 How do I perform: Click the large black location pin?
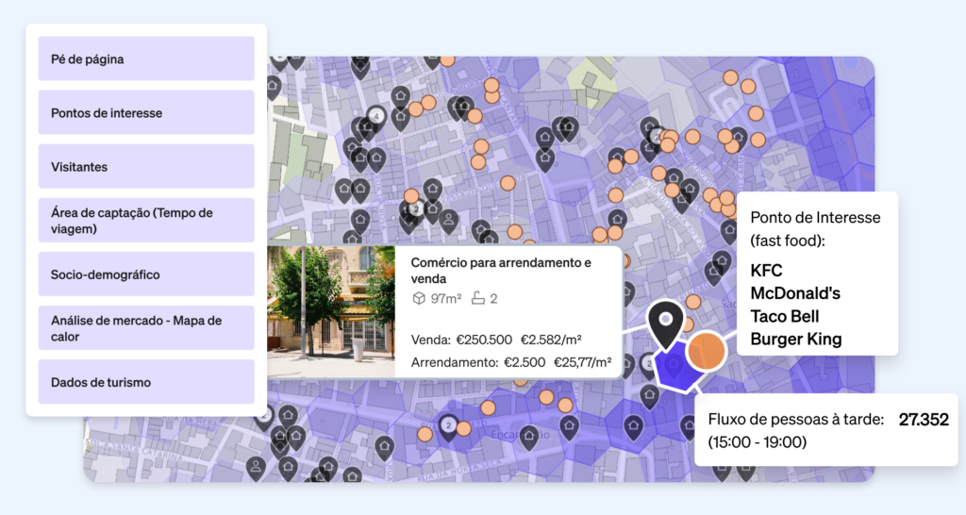point(665,324)
